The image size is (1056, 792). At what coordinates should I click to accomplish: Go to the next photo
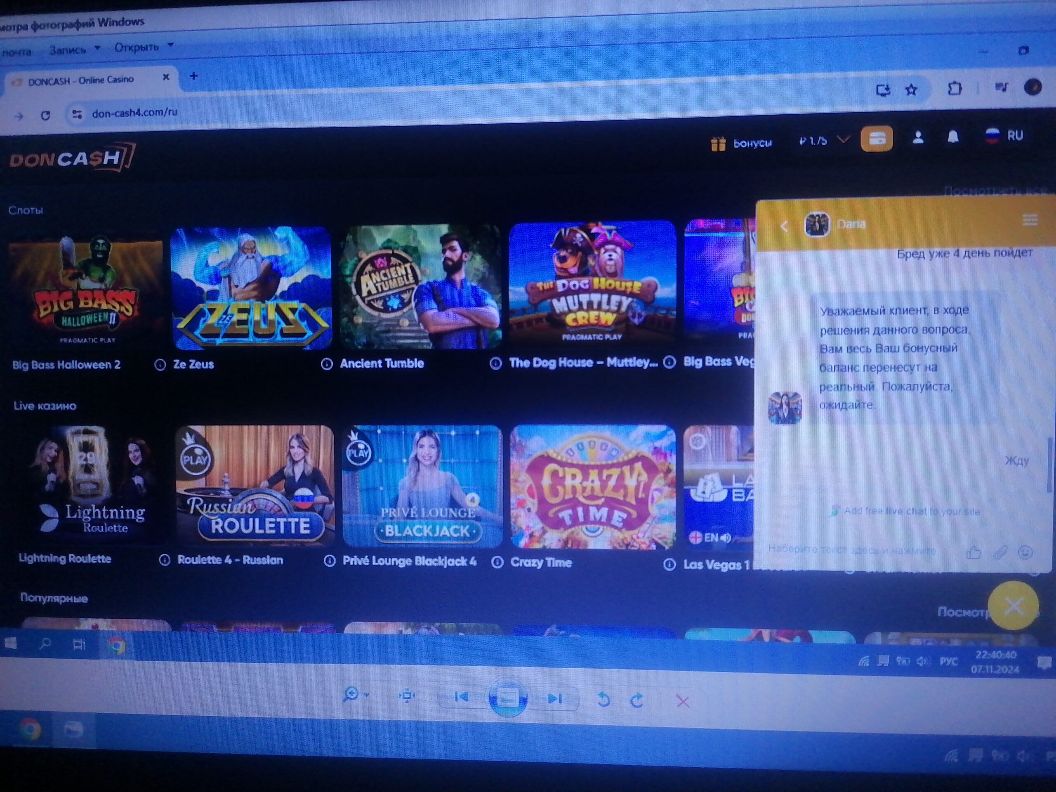(555, 699)
